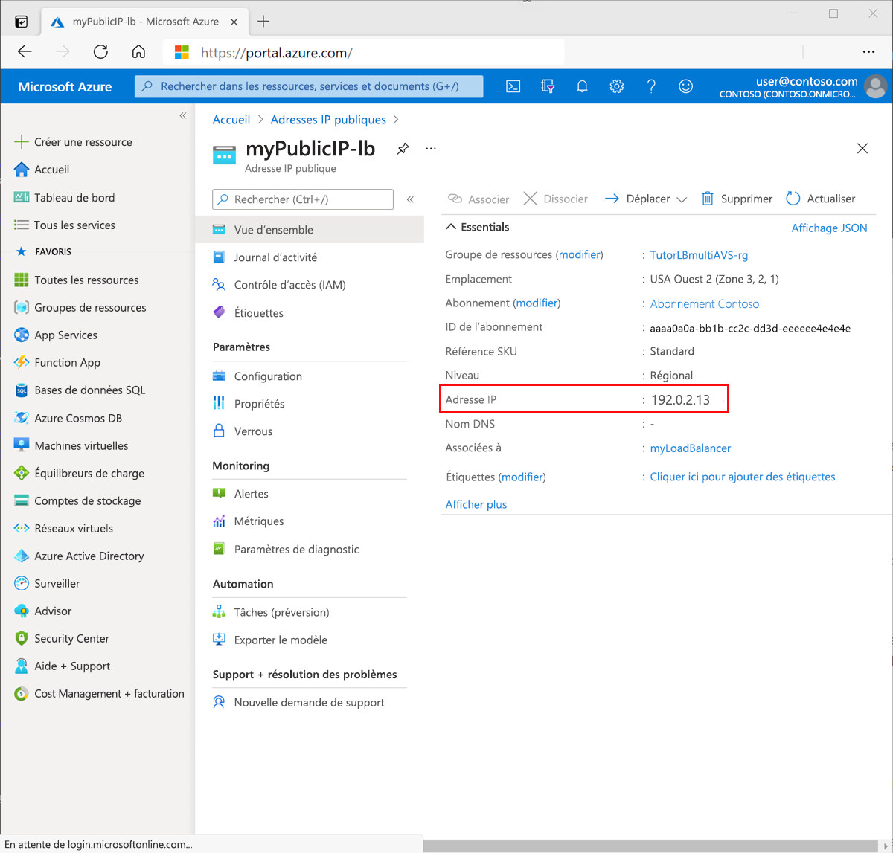The width and height of the screenshot is (893, 853).
Task: Open the feedback smiley icon
Action: pyautogui.click(x=686, y=86)
